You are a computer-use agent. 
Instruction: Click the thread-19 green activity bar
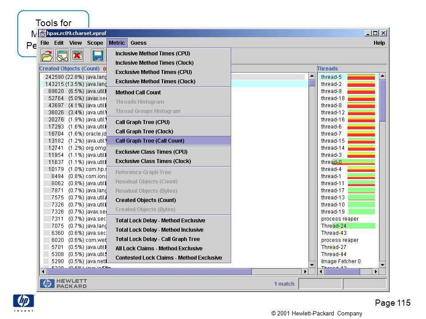coord(361,212)
